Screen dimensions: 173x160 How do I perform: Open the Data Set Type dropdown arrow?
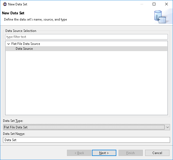pyautogui.click(x=168, y=127)
